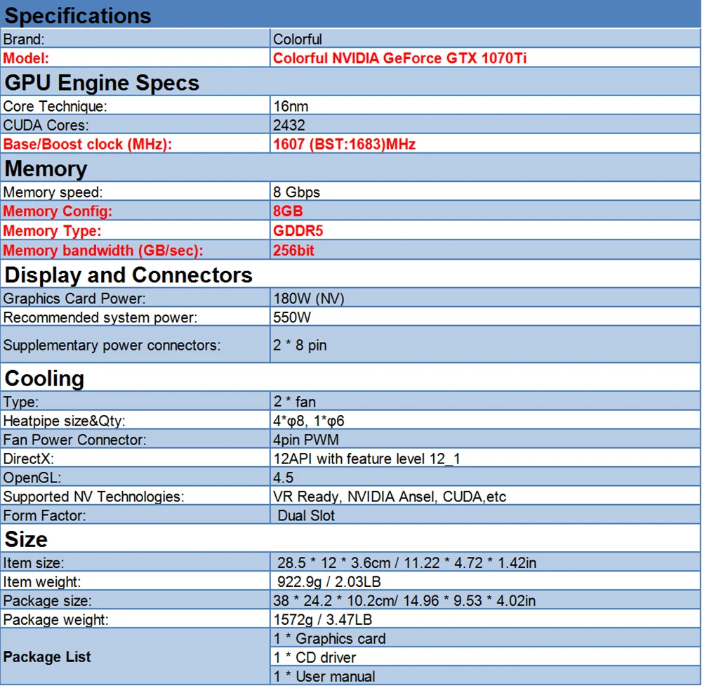
Task: Select the cooling 'Type:' label
Action: coord(21,402)
